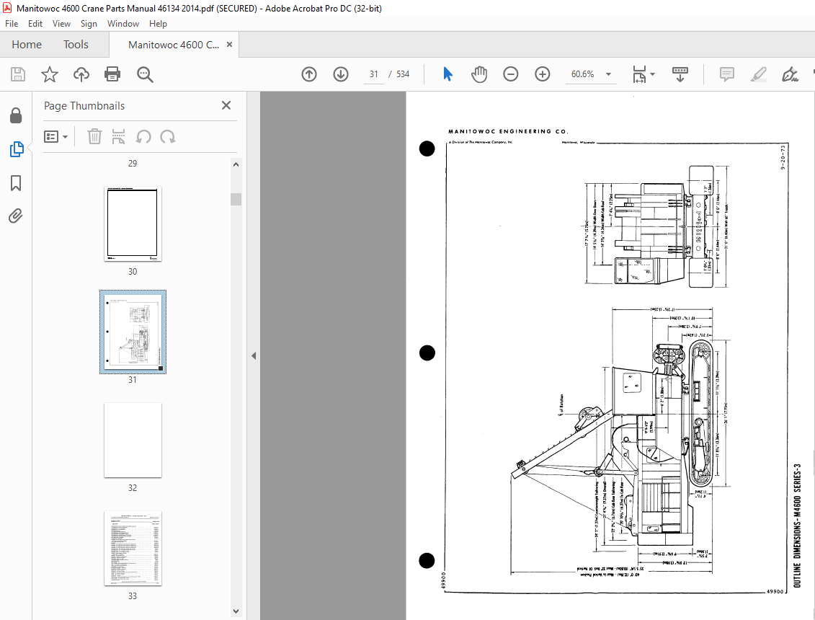
Task: Click thumbnail scrollbar down arrow
Action: pyautogui.click(x=236, y=611)
